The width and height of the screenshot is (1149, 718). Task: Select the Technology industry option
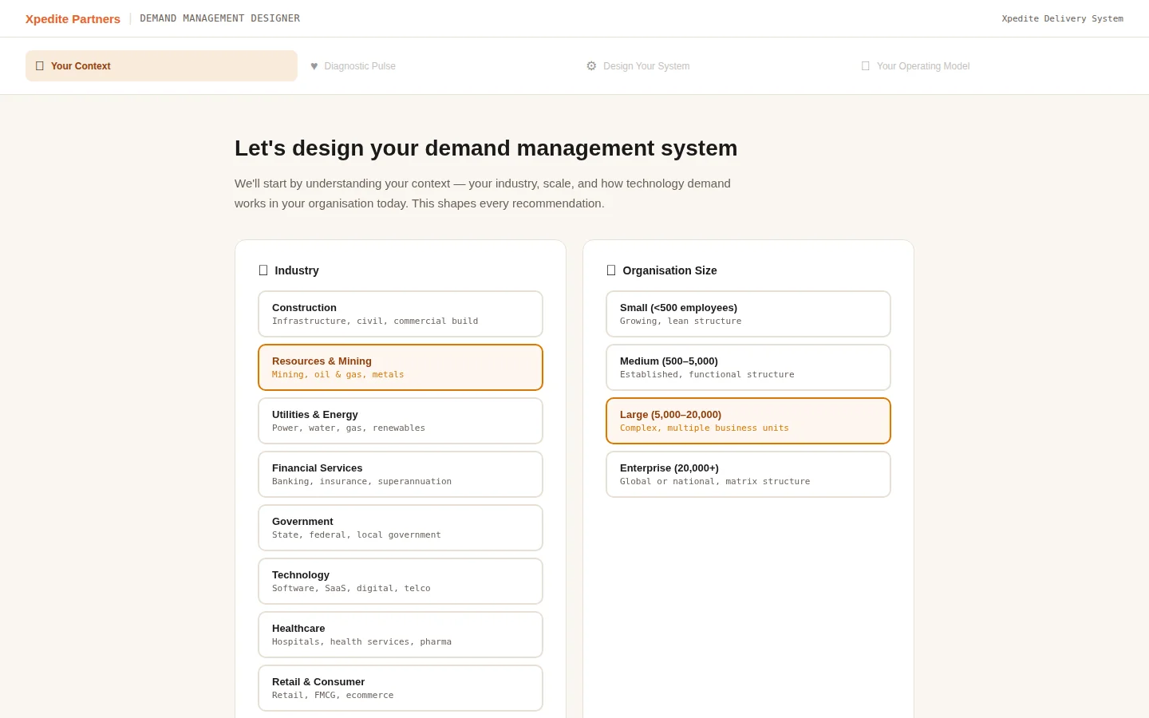[400, 581]
